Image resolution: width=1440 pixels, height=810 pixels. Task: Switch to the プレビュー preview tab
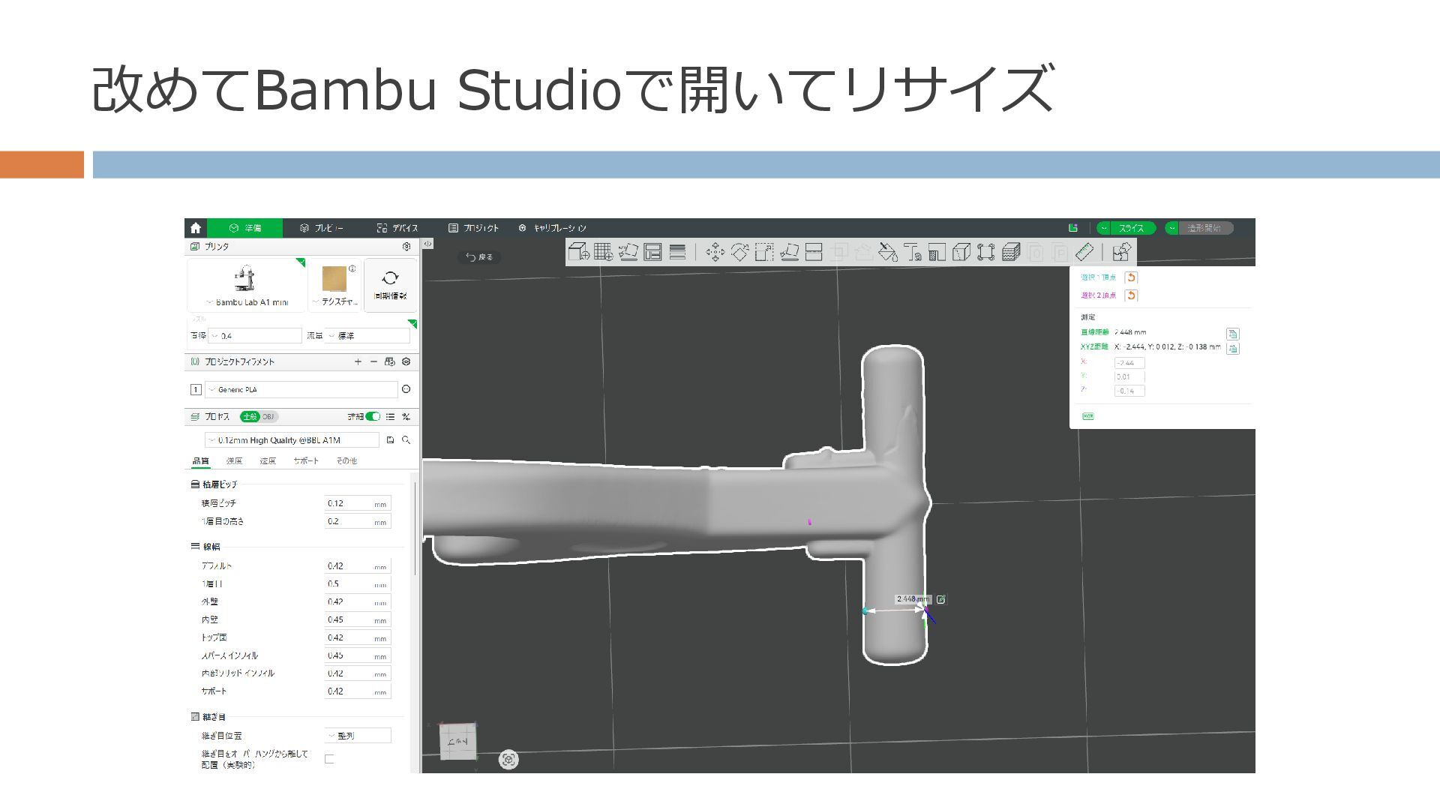coord(322,228)
